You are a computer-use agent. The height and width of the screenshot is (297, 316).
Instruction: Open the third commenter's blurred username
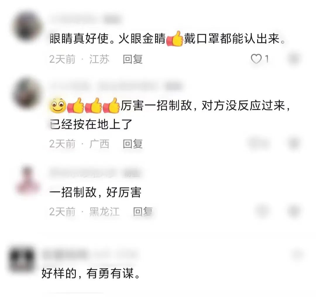click(x=95, y=173)
